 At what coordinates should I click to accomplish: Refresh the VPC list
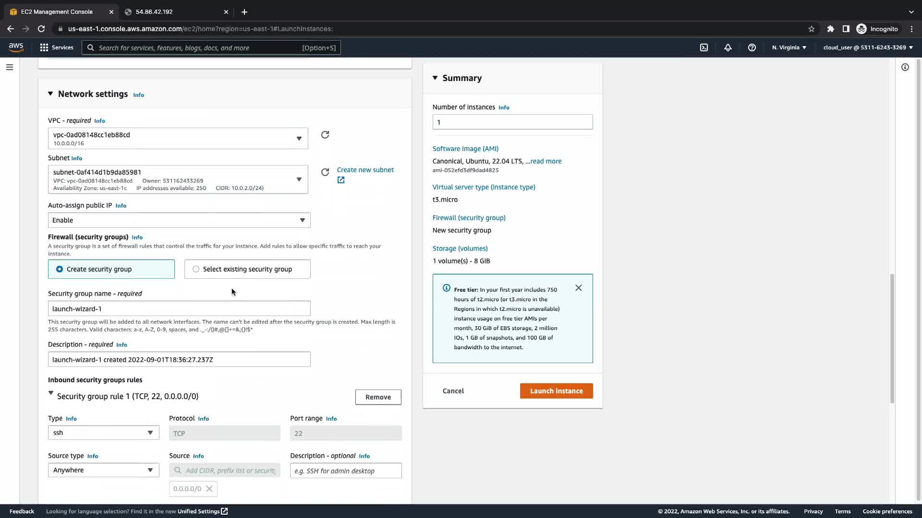coord(325,135)
